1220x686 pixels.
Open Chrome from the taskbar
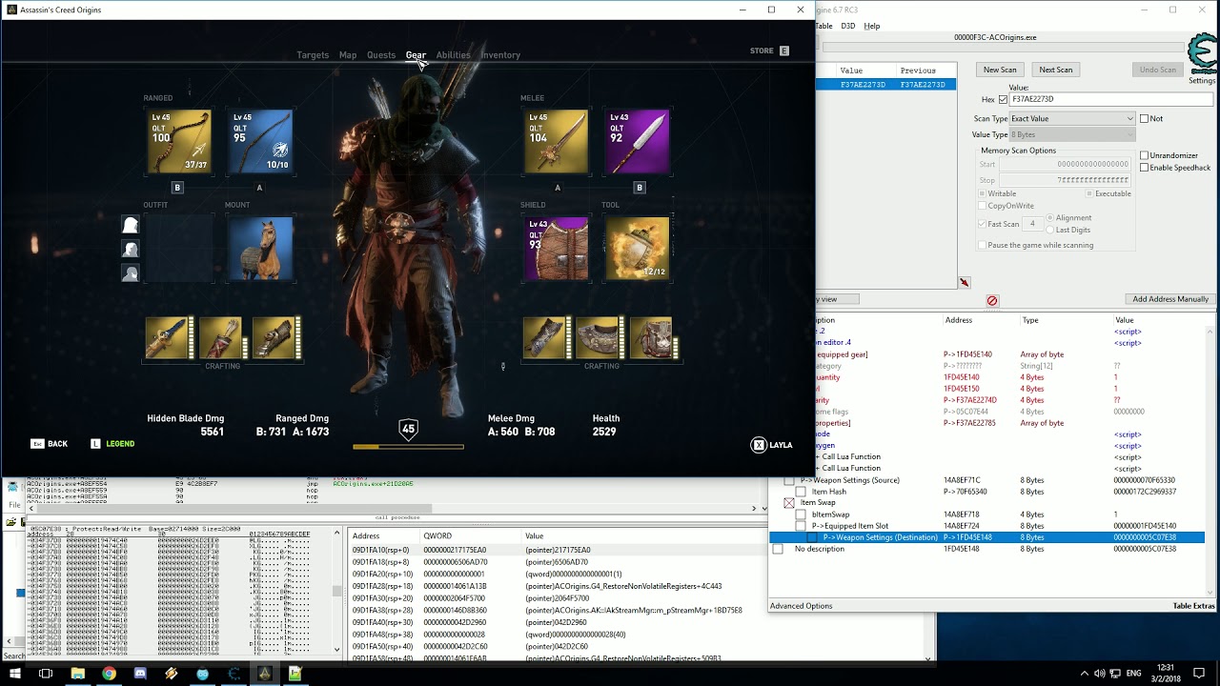point(109,674)
